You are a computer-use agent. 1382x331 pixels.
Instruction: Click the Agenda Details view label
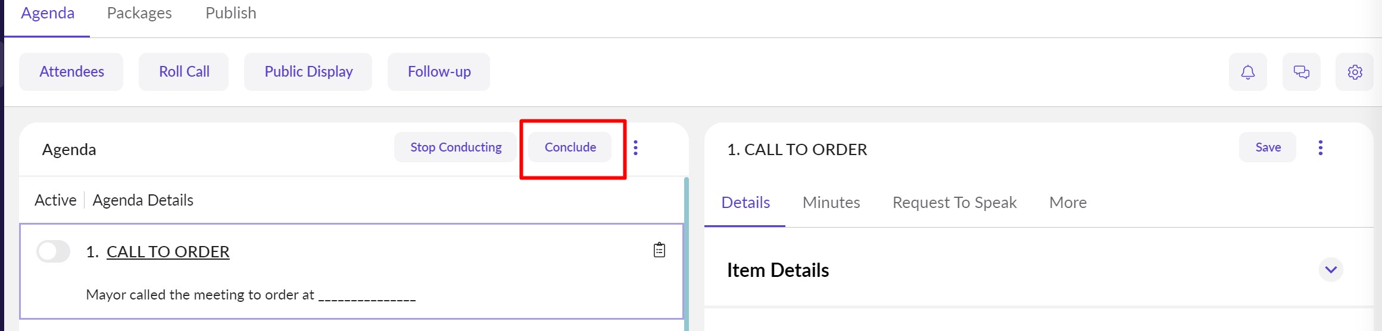[143, 200]
